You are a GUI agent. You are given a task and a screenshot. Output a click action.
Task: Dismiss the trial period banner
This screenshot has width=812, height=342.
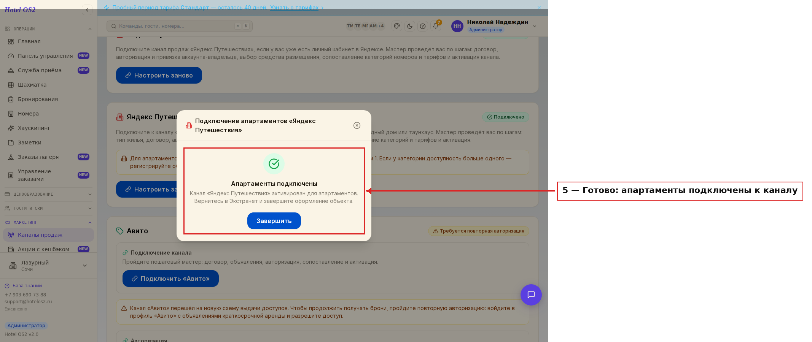(x=539, y=8)
